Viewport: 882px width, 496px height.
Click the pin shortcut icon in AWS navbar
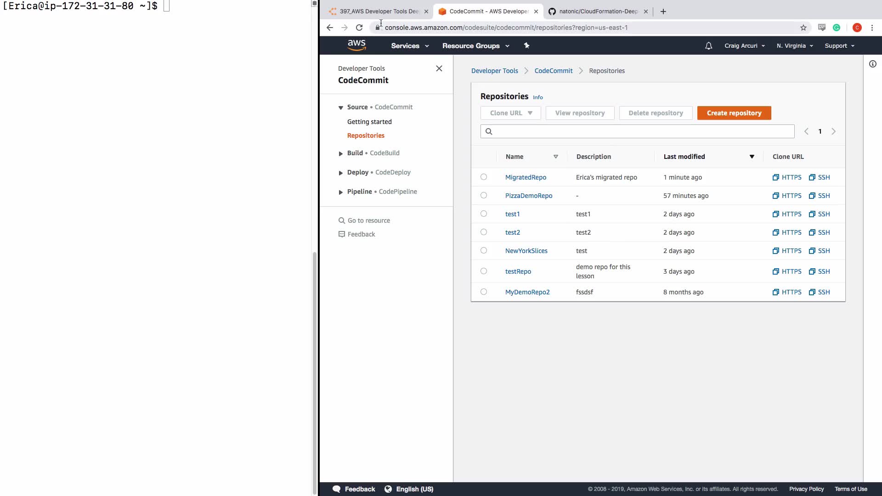point(526,45)
